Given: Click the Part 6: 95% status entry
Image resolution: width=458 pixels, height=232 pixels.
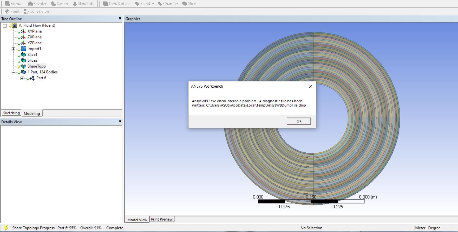Looking at the screenshot, I should [x=67, y=228].
